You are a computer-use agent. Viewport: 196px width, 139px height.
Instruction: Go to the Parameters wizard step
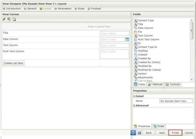coord(63,9)
